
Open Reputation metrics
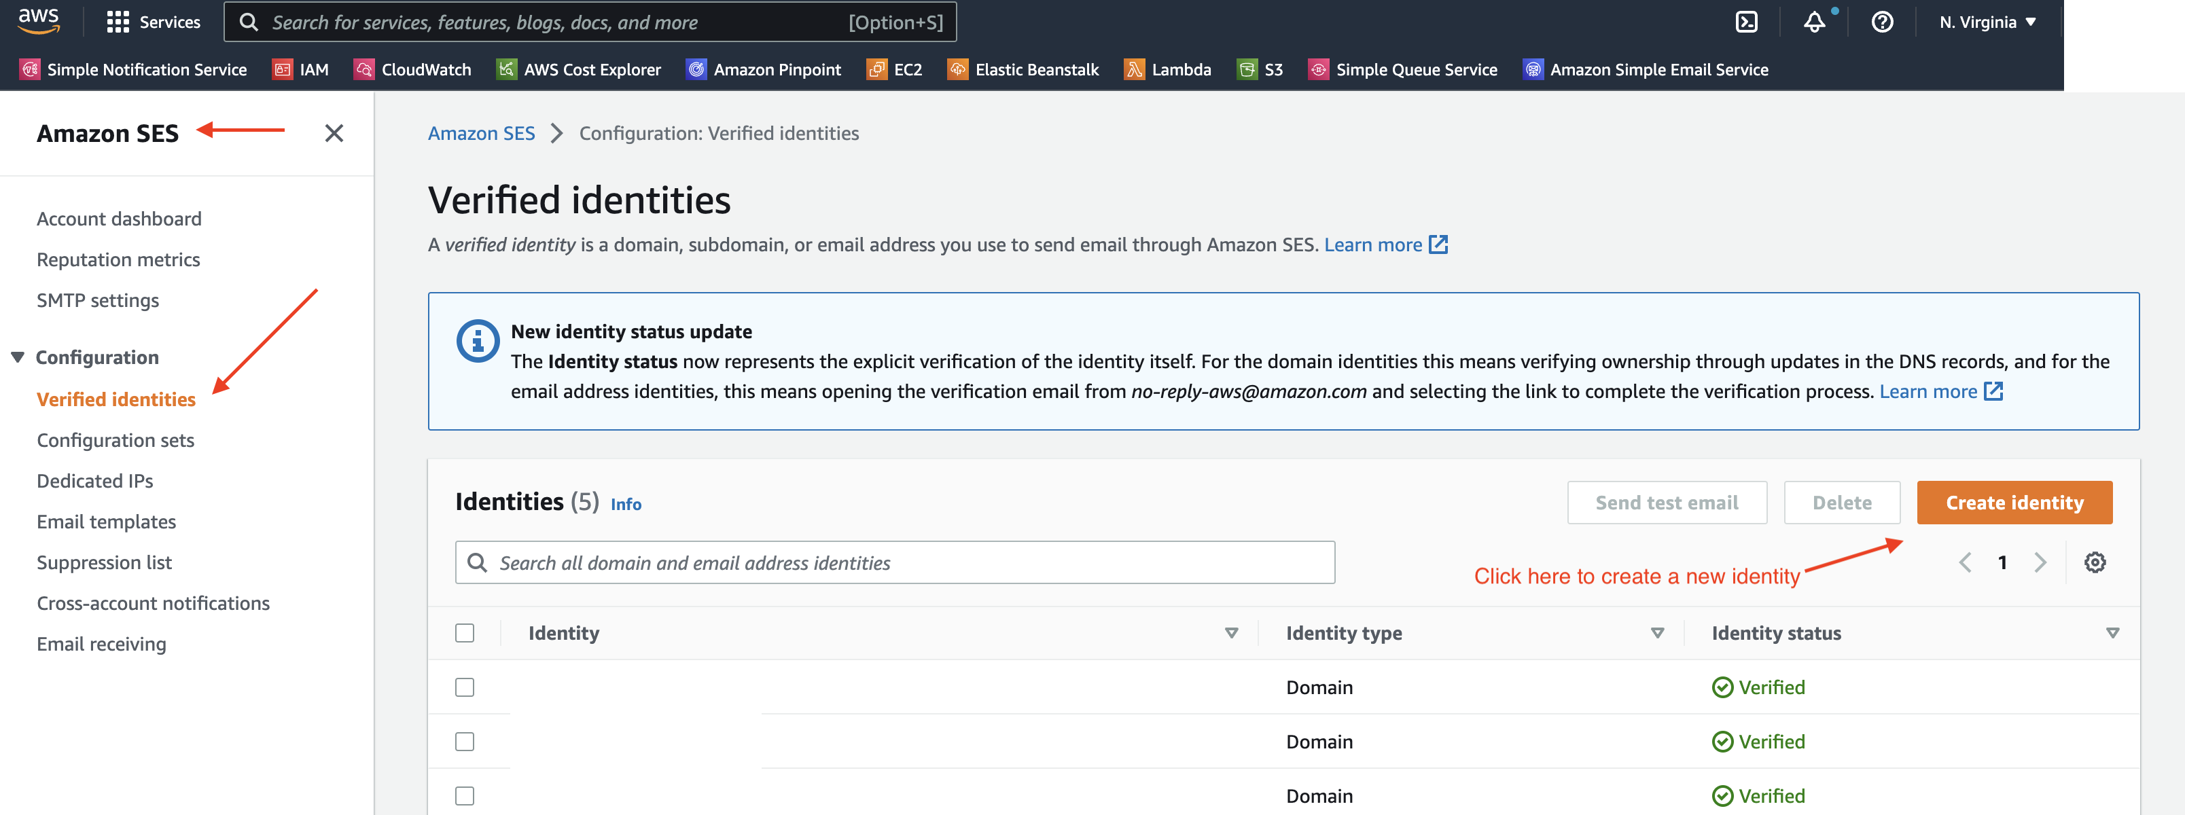click(118, 259)
